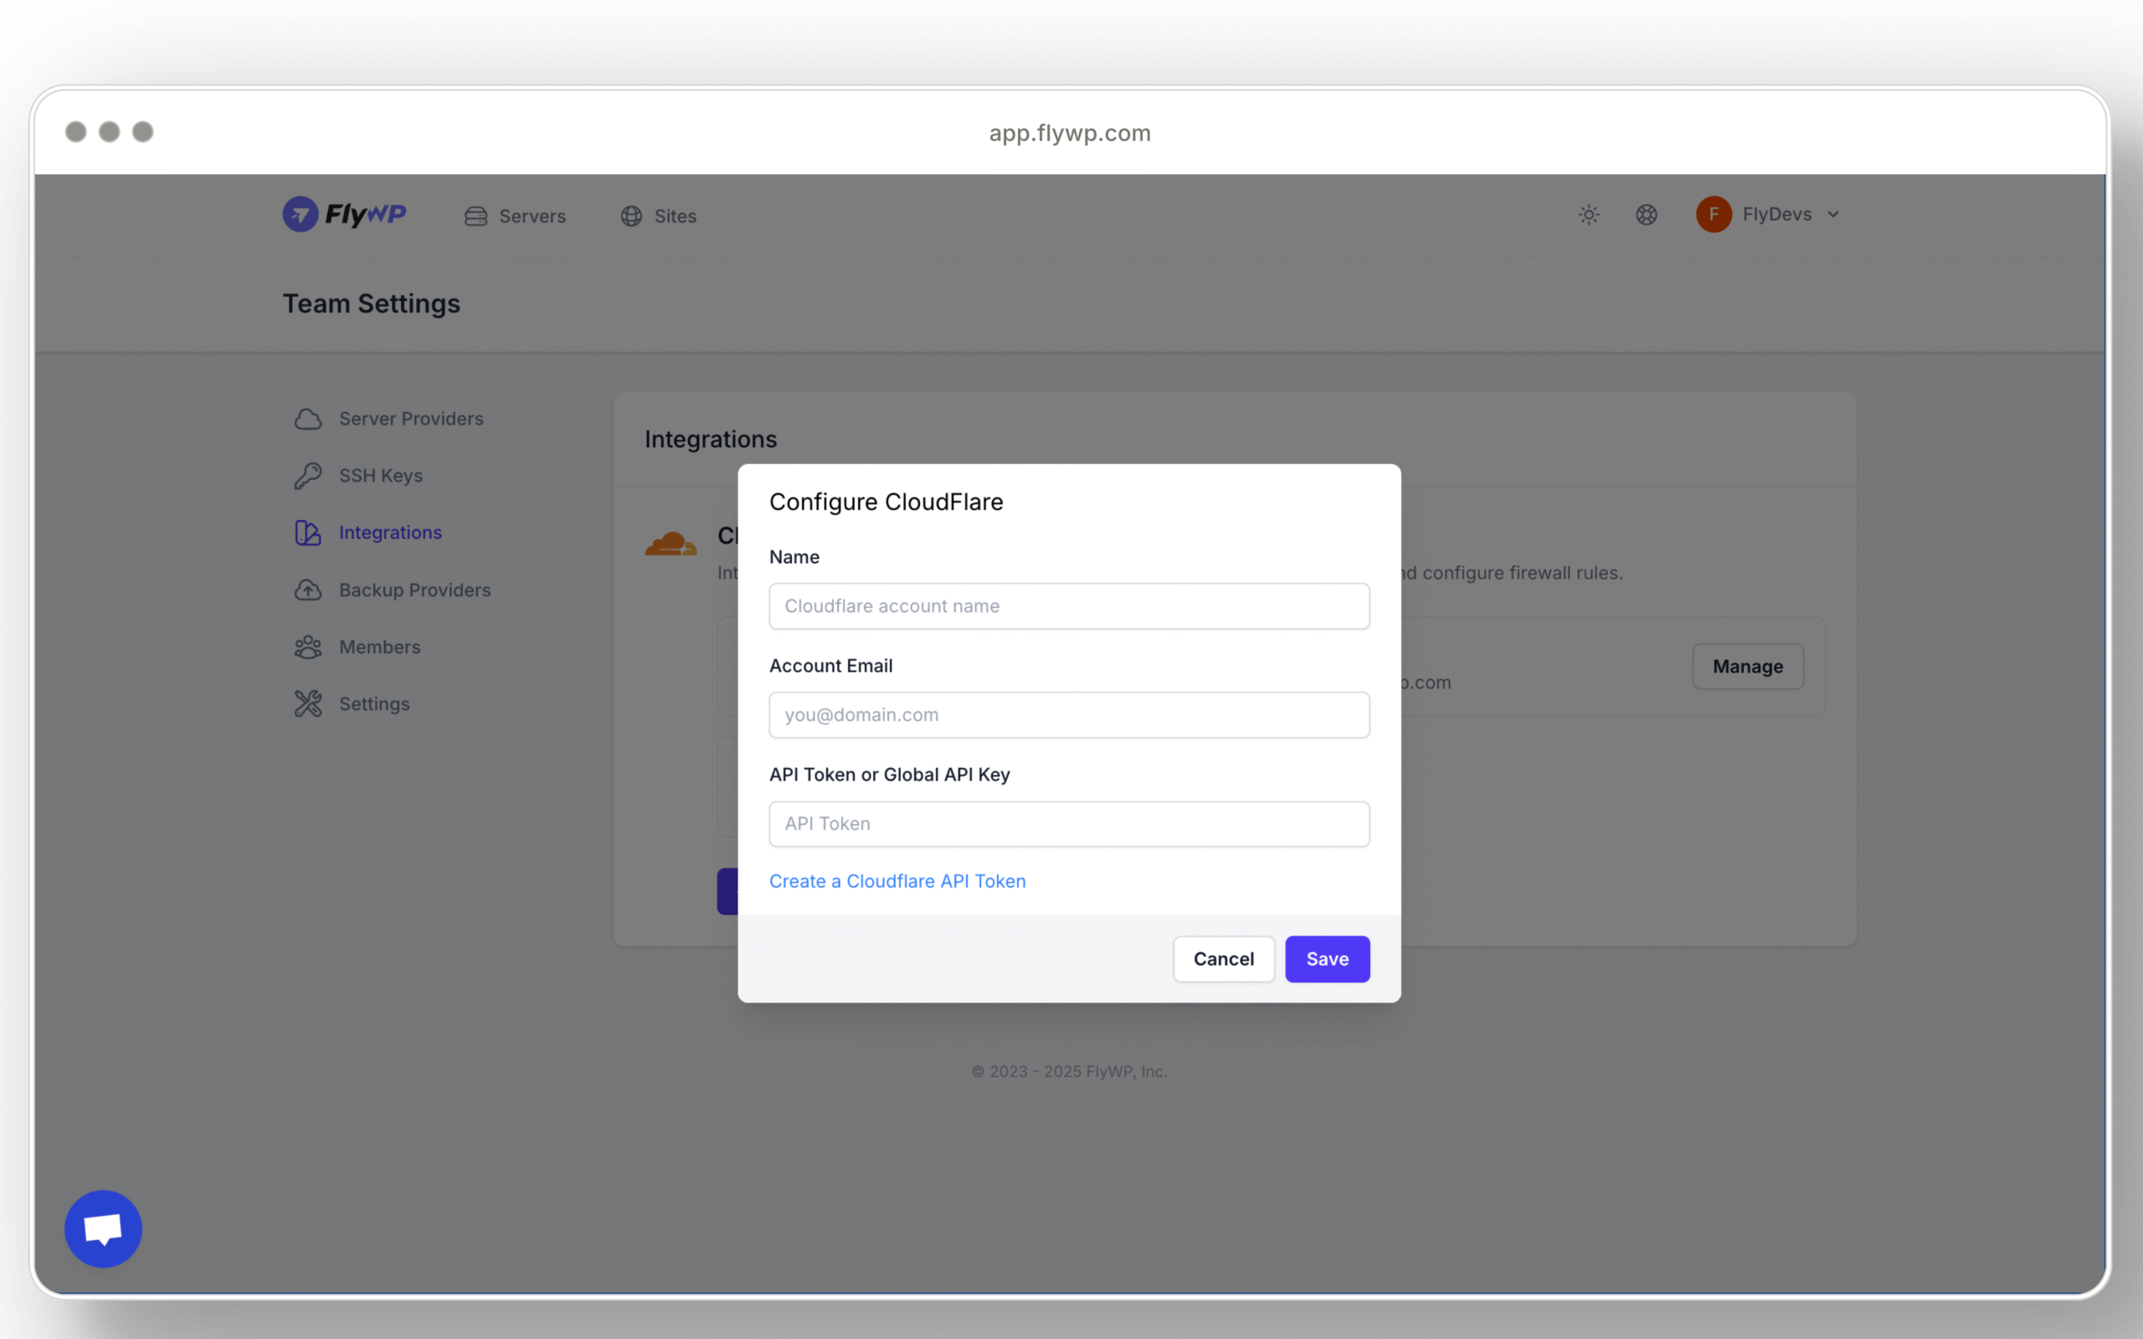Open the lifebuoy help icon

1647,214
